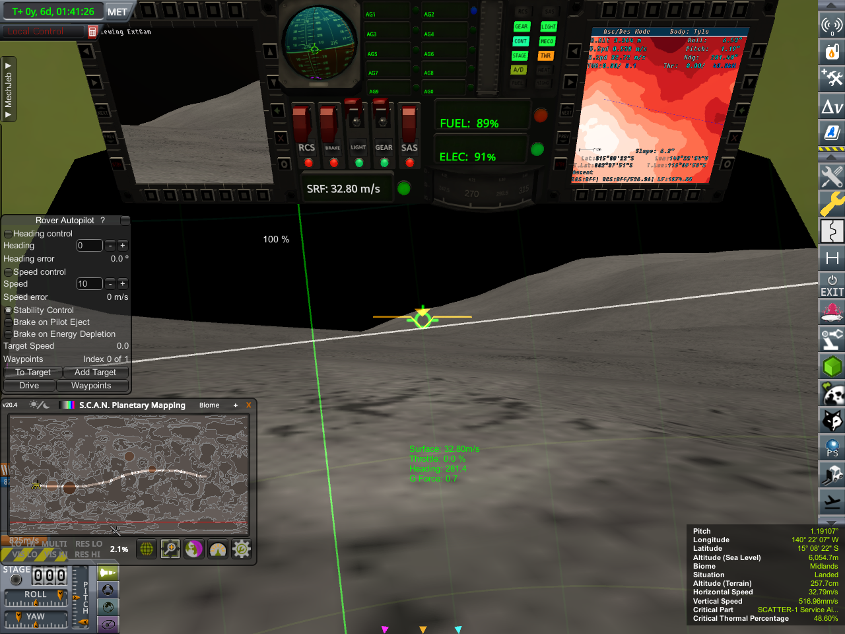Switch to docking mode icon
Image resolution: width=845 pixels, height=634 pixels.
[108, 590]
